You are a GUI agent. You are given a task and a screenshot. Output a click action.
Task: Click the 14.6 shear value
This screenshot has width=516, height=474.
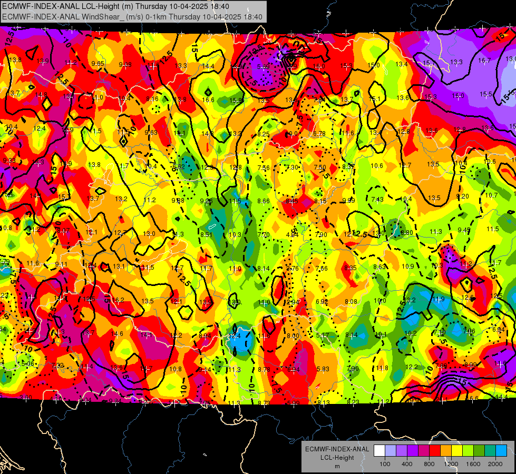tap(117, 333)
